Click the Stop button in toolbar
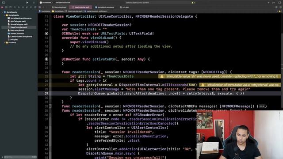283x159 pixels. [34, 3]
